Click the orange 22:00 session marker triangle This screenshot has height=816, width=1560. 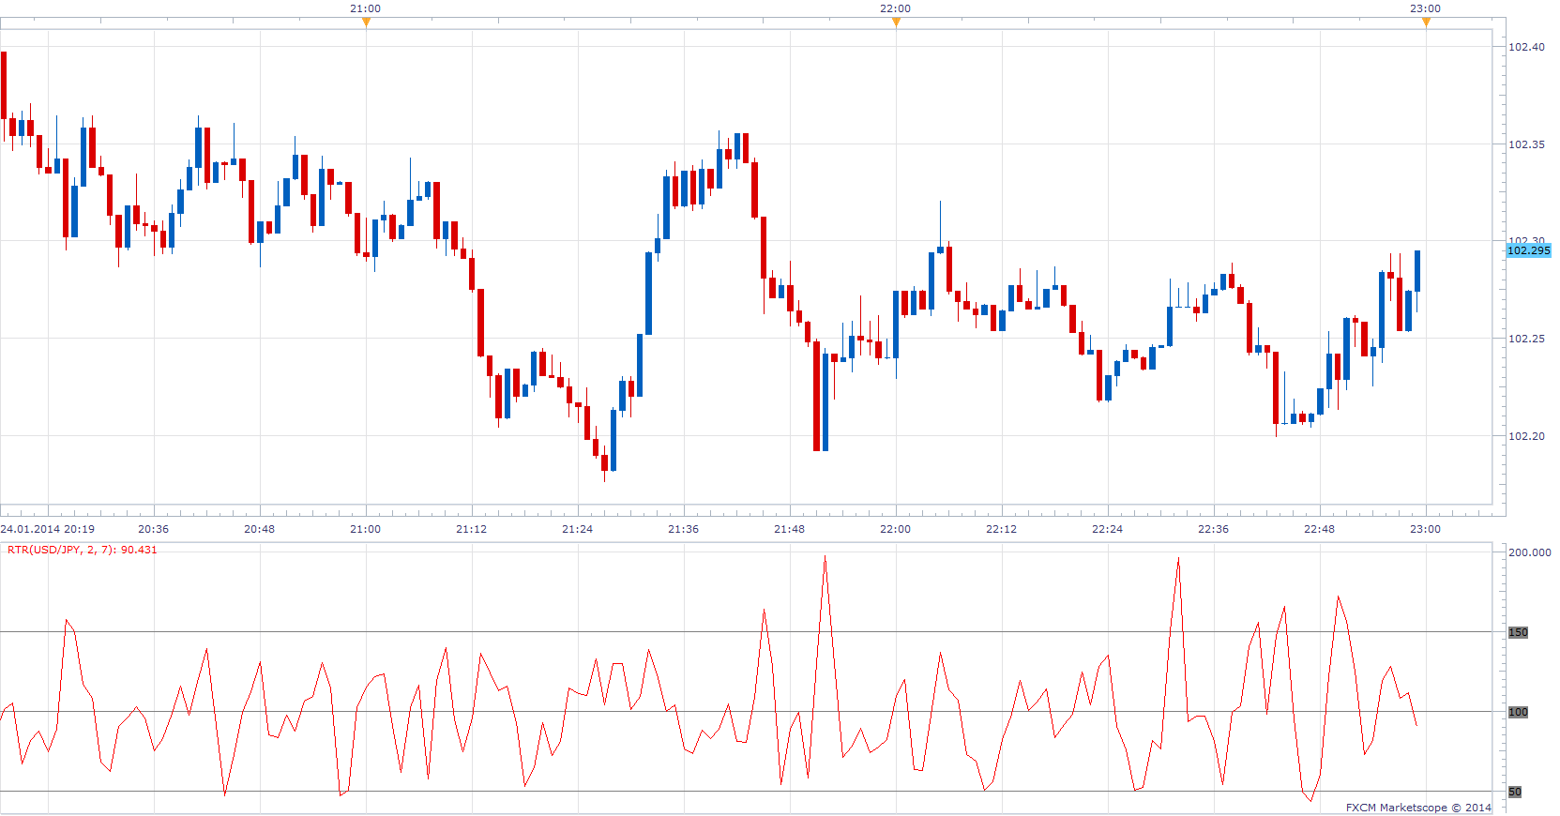(x=896, y=23)
